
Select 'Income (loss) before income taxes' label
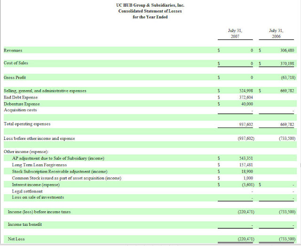39,212
